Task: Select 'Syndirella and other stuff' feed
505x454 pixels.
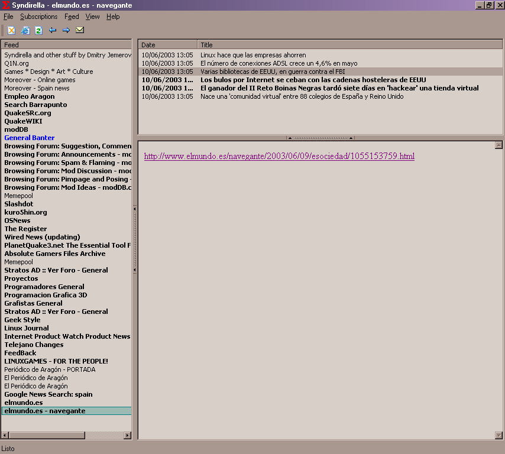Action: [67, 55]
